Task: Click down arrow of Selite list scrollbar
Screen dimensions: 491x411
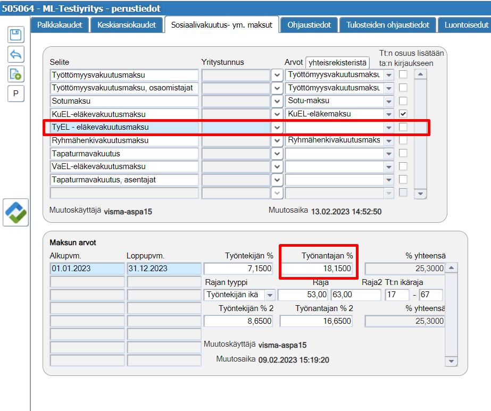Action: (420, 194)
